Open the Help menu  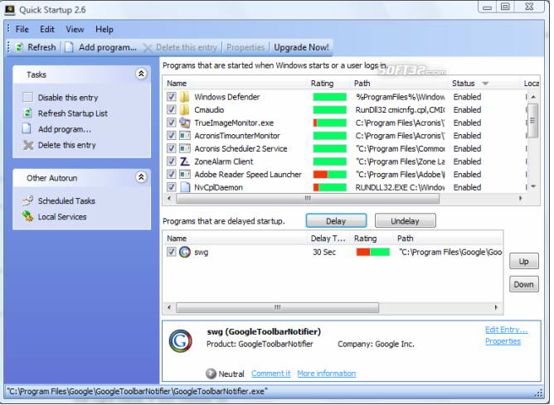click(104, 29)
